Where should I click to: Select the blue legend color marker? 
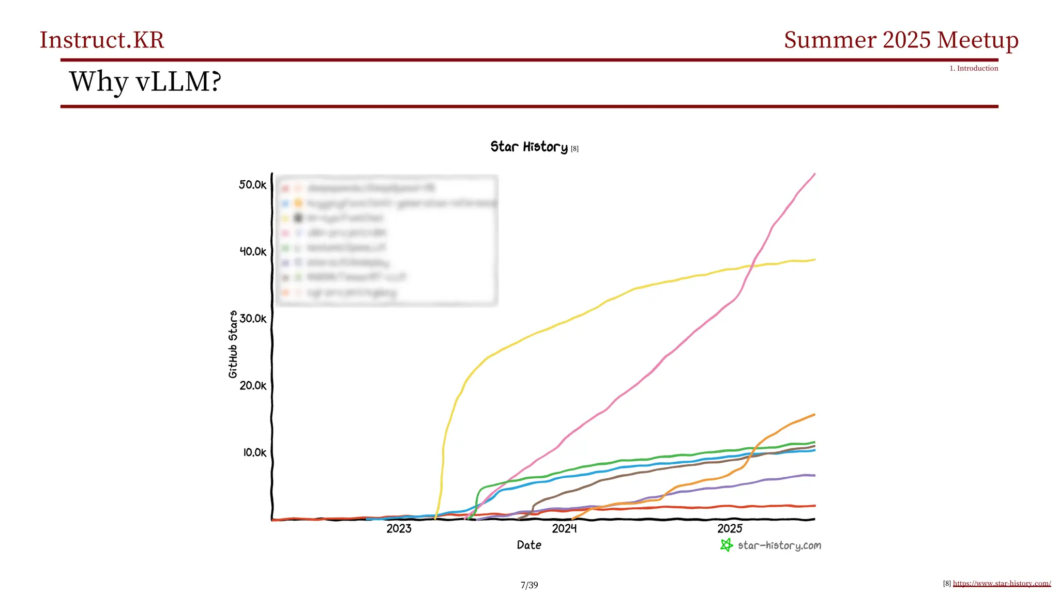[x=285, y=203]
